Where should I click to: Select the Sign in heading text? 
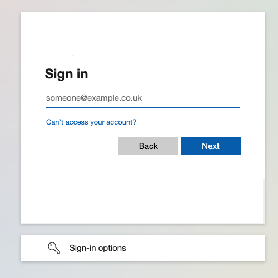tap(66, 74)
